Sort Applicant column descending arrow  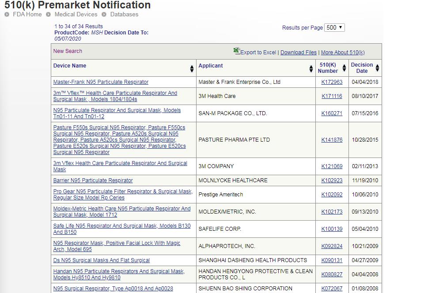(311, 71)
